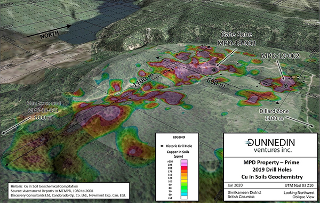320x203 pixels.
Task: Click the yellow 100 ppm legend swatch
Action: point(184,181)
